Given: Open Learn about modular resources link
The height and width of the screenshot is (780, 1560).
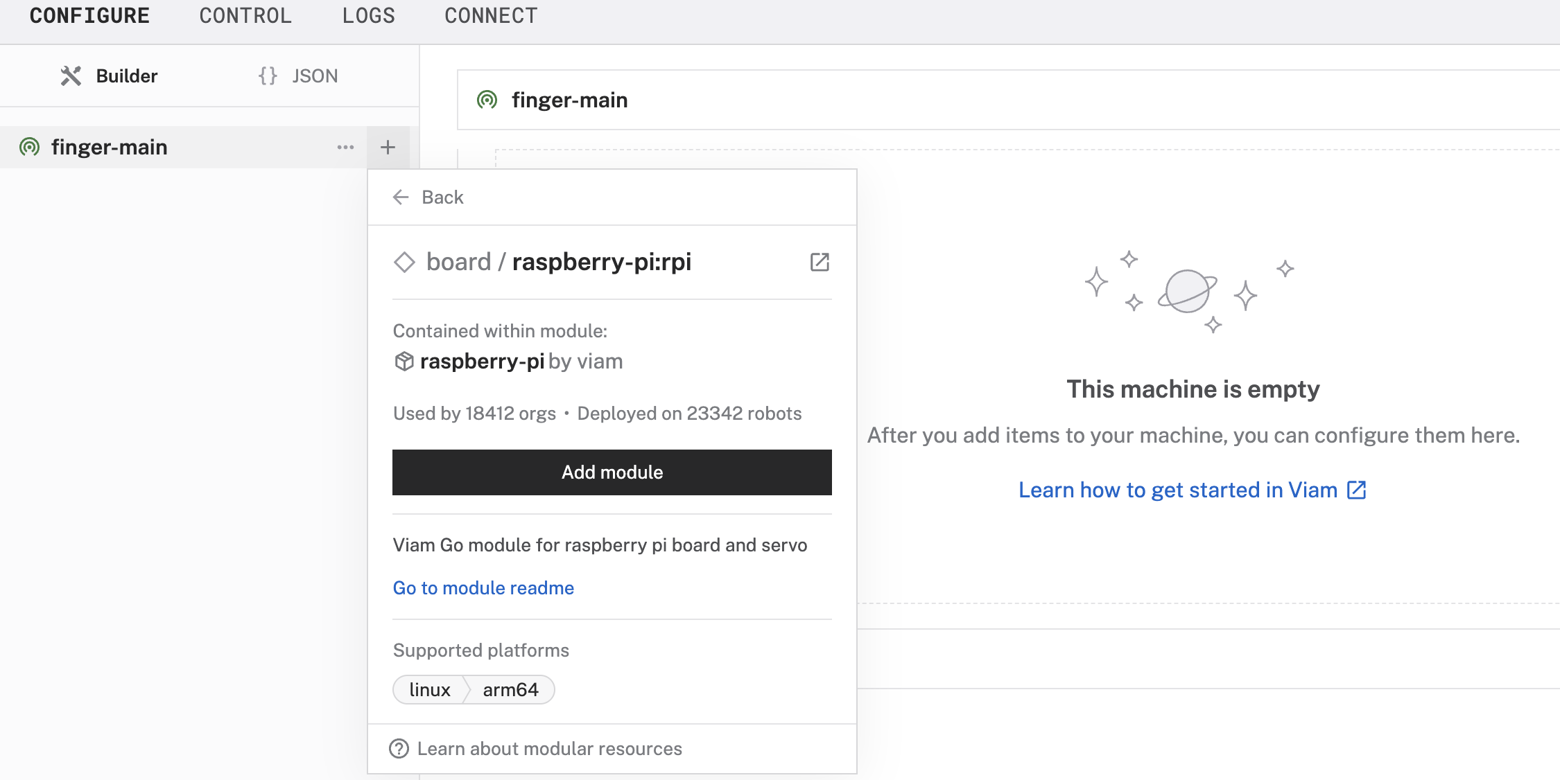Looking at the screenshot, I should [549, 749].
